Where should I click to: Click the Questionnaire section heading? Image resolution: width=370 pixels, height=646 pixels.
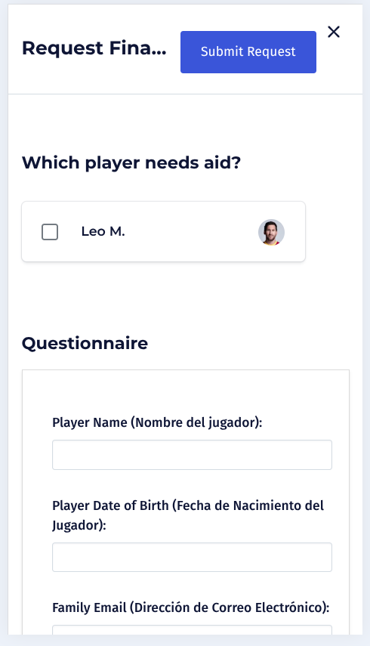coord(85,343)
